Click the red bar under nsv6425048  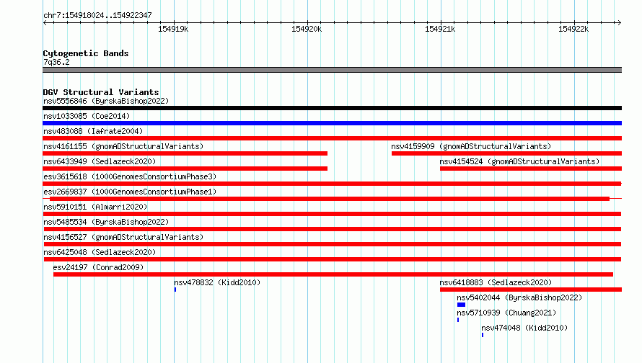(333, 259)
